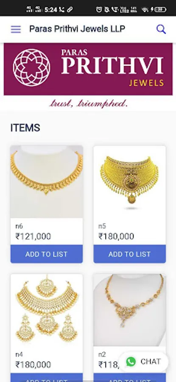176x382 pixels.
Task: Tap the ITEMS section heading
Action: (x=25, y=128)
